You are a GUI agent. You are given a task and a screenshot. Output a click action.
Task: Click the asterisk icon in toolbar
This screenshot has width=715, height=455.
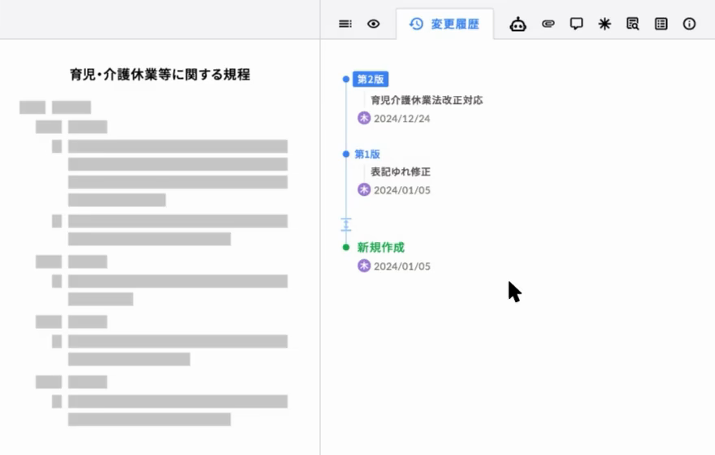coord(604,24)
